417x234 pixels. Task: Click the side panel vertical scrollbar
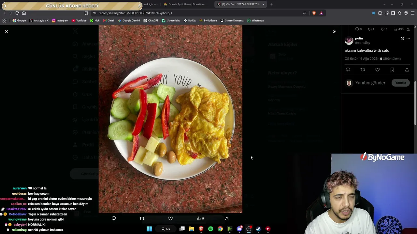pos(415,103)
